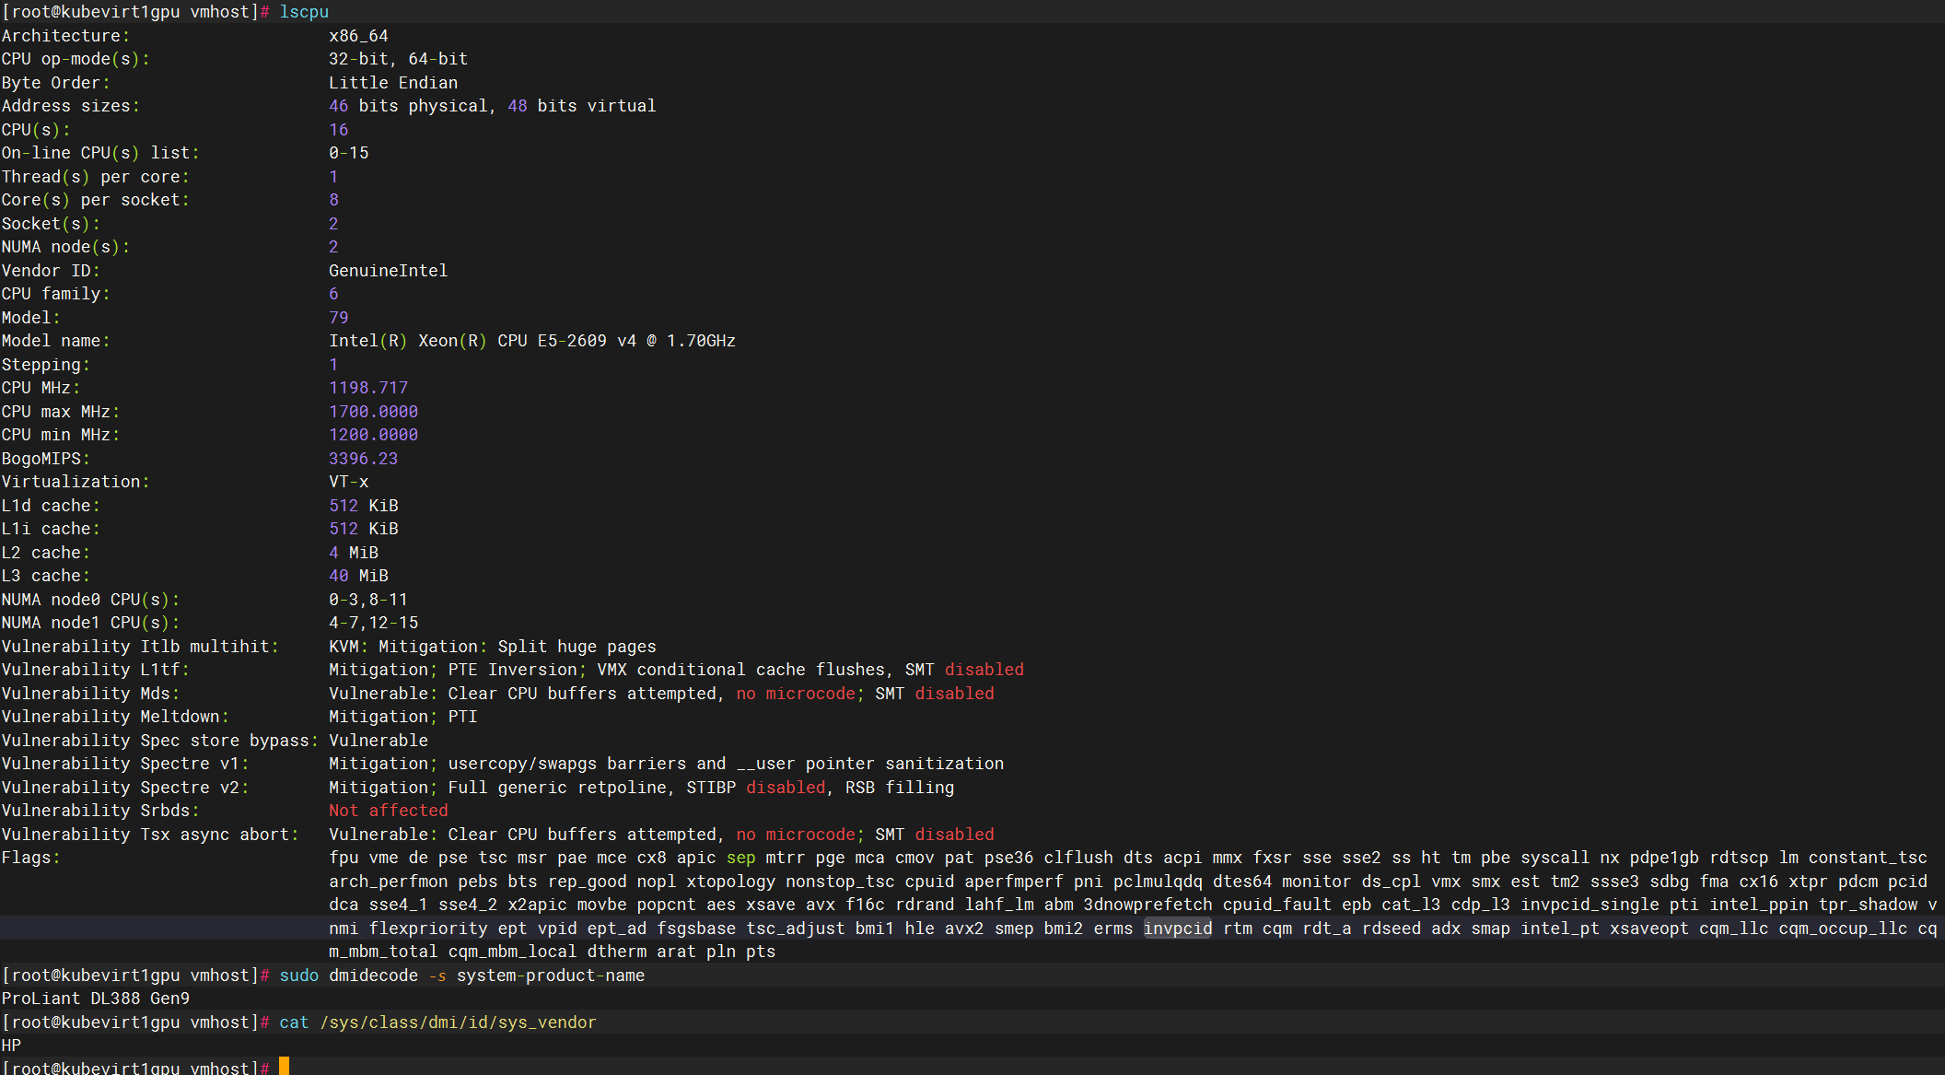The width and height of the screenshot is (1945, 1075).
Task: Click 'KVM: Mitigation: Split huge pages' text
Action: (x=493, y=647)
